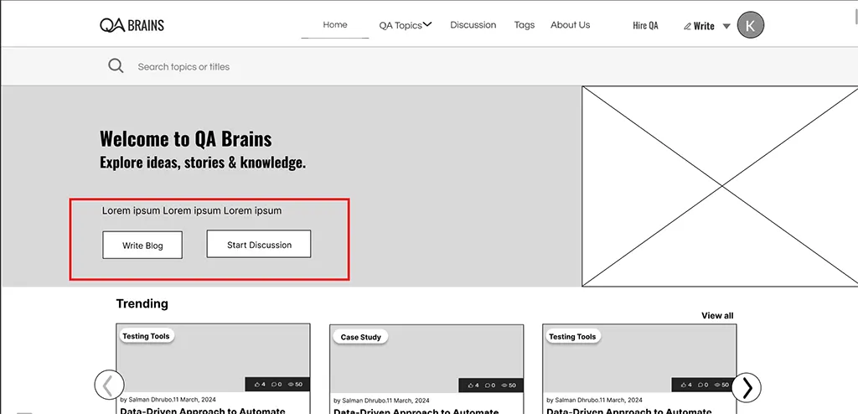Screen dimensions: 858x414
Task: Click the author line of Case Study card
Action: pyautogui.click(x=381, y=401)
